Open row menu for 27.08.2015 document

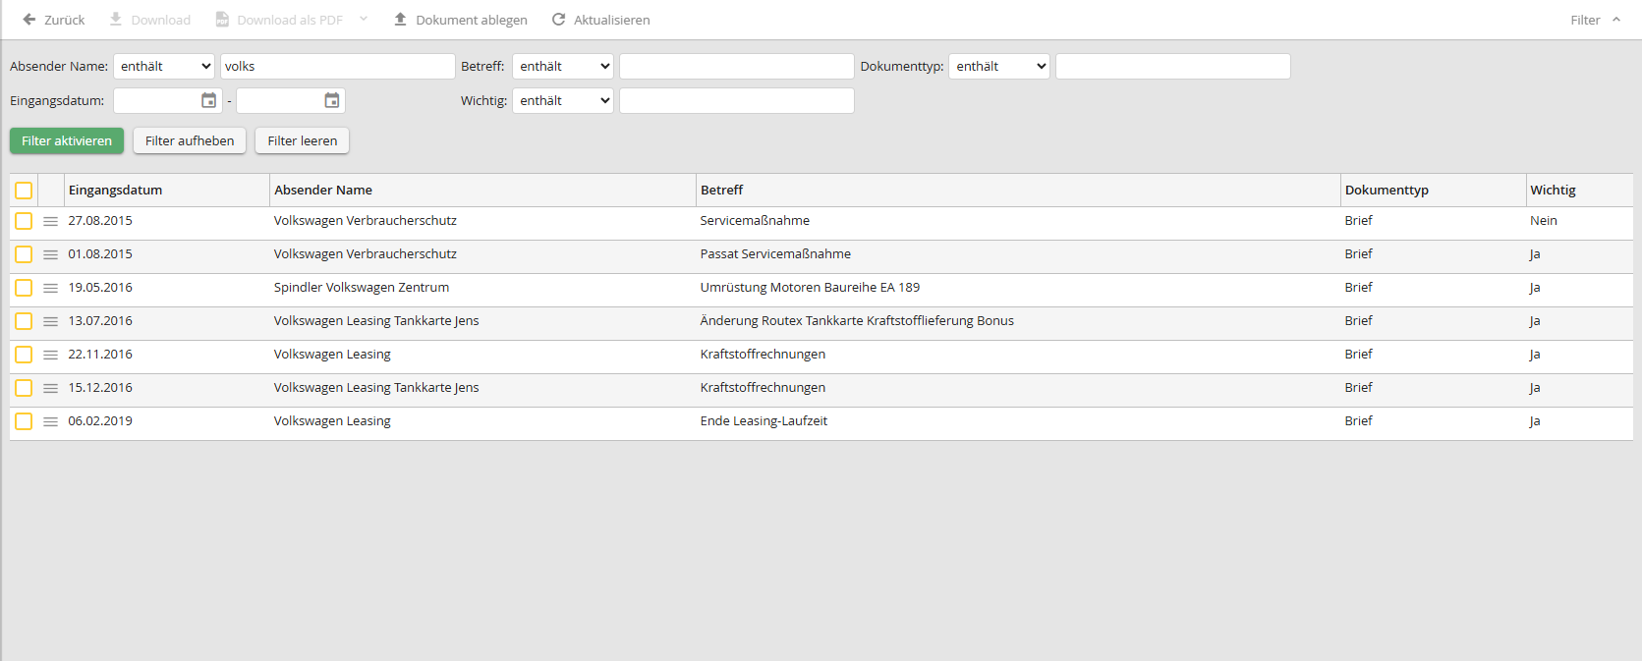[50, 222]
